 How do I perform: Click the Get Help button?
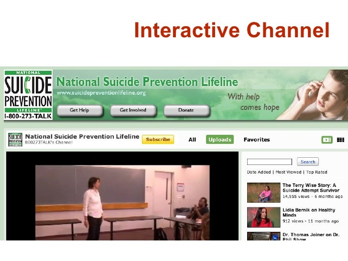pos(80,110)
